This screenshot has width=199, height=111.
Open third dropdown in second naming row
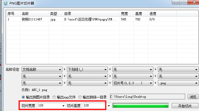pos(133,76)
